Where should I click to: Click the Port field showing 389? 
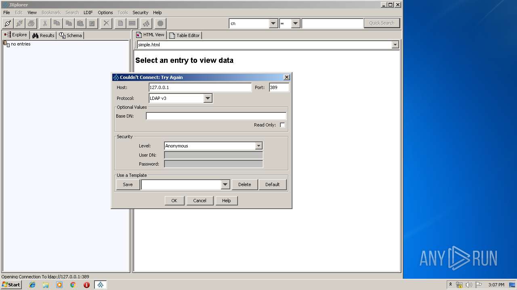coord(279,87)
